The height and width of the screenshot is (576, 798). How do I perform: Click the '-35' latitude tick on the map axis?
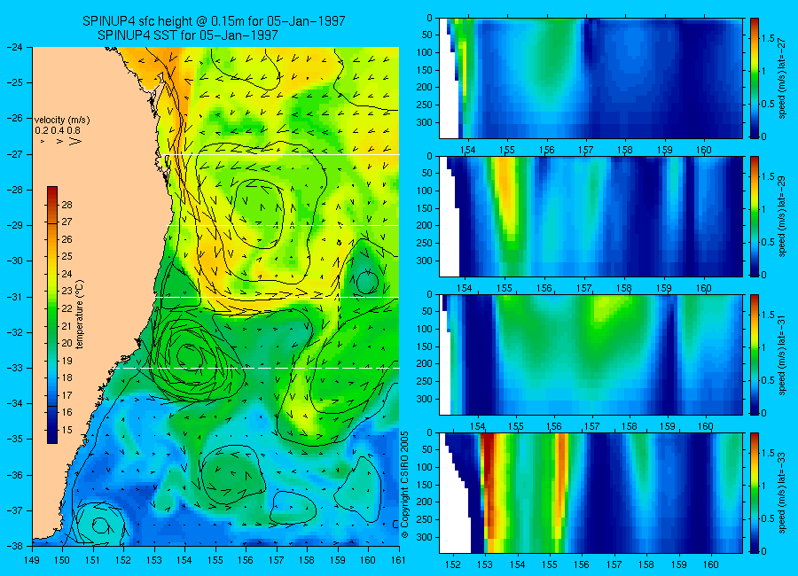[x=14, y=440]
